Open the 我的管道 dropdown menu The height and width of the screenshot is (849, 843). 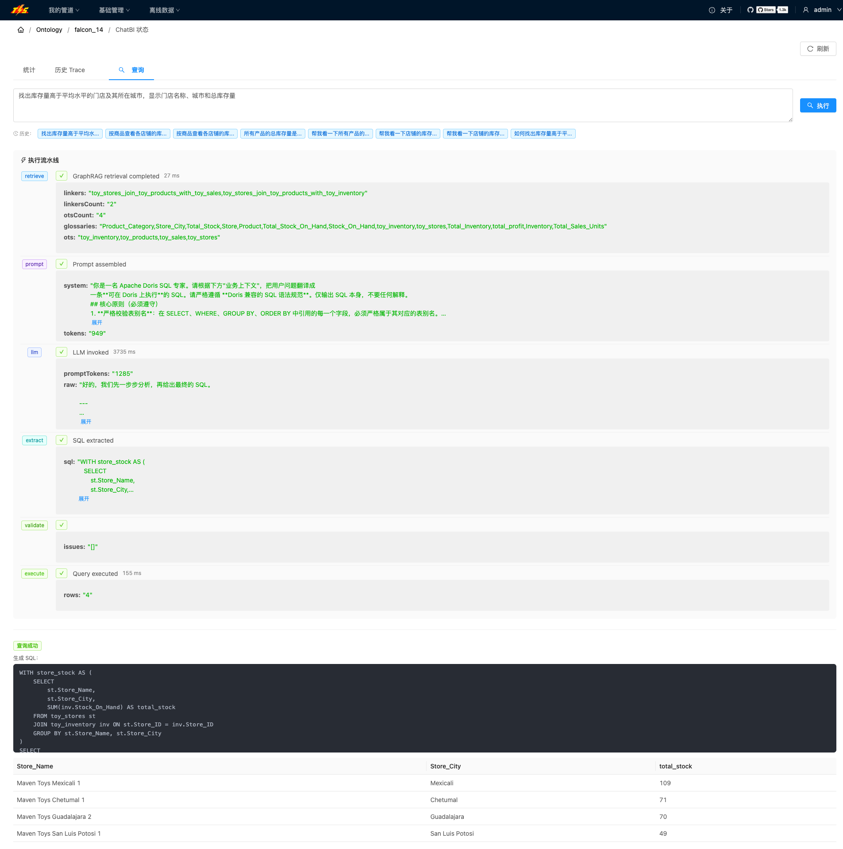[x=64, y=10]
